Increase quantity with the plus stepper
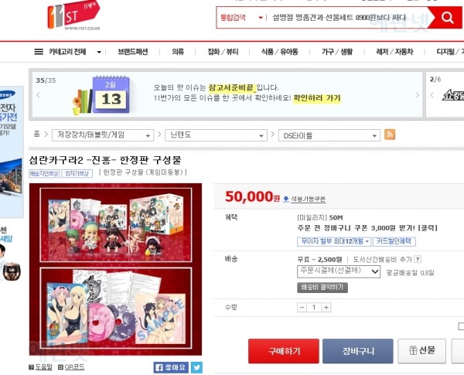The image size is (464, 375). coord(326,308)
